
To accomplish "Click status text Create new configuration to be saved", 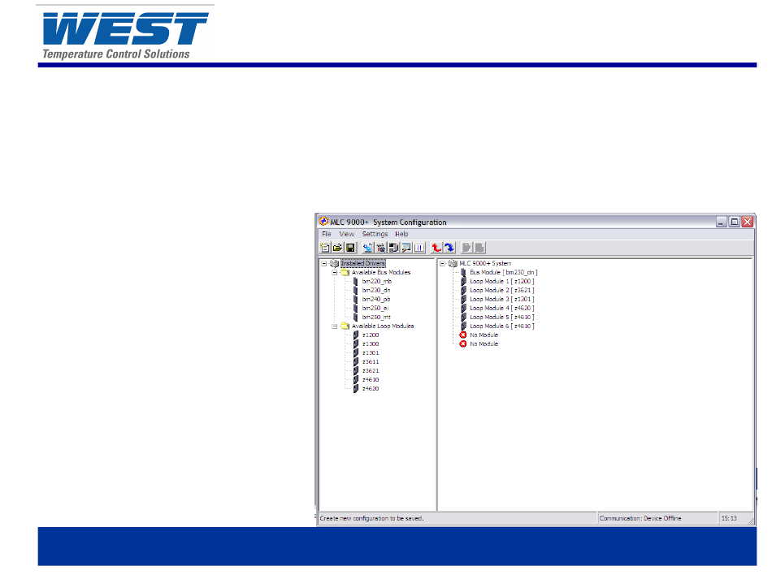I will click(x=371, y=518).
